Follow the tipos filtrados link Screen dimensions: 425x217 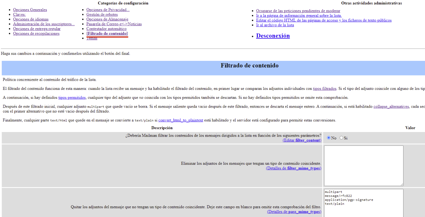tap(324, 89)
